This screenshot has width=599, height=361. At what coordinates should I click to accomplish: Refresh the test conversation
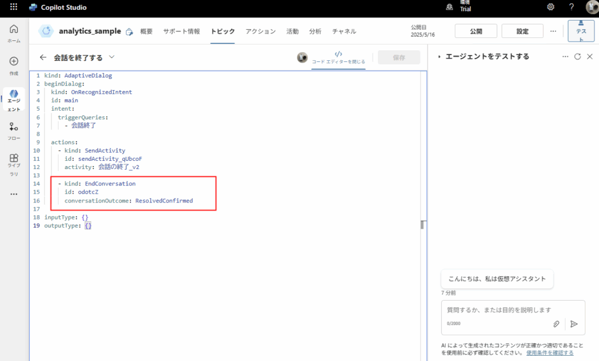point(577,57)
